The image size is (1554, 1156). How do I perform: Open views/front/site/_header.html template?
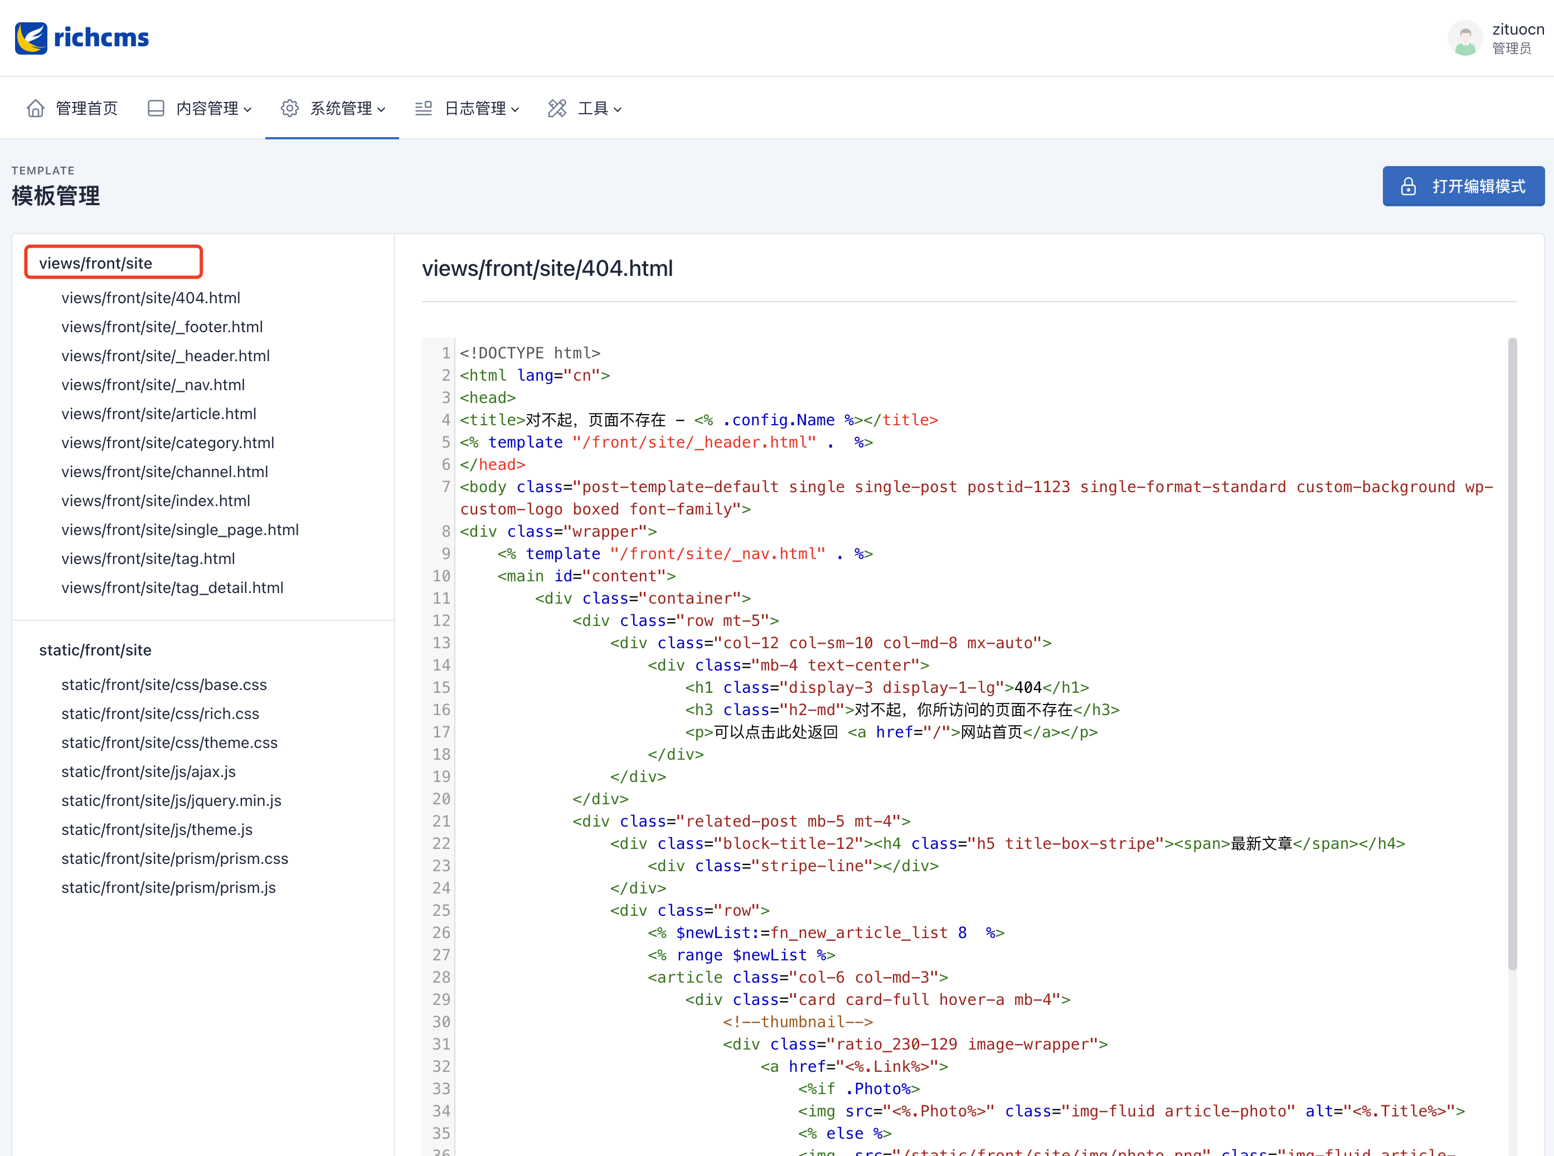click(165, 356)
